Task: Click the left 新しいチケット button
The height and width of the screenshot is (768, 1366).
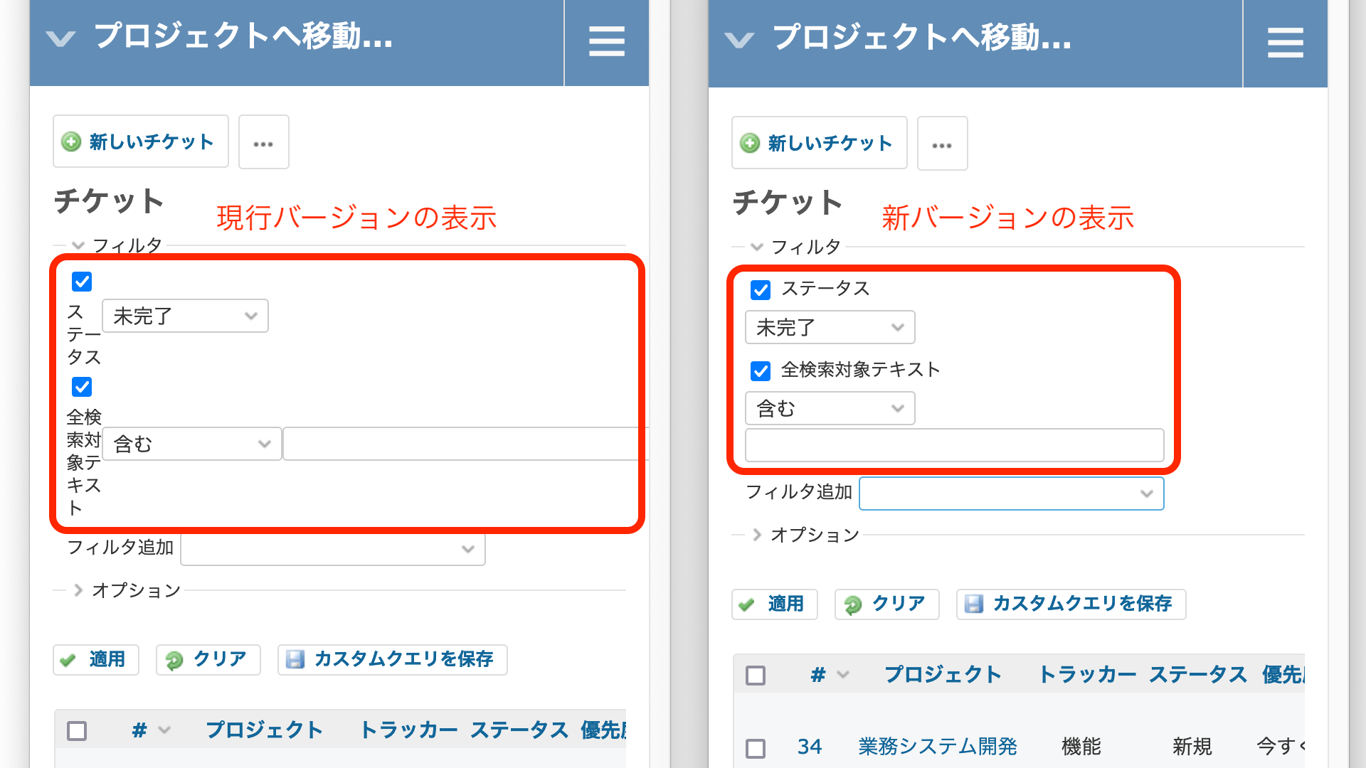Action: (x=140, y=142)
